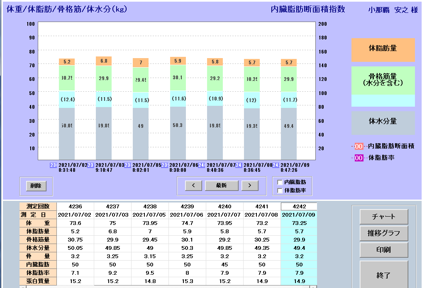Enable the 体脂肪率 checkbox
The width and height of the screenshot is (422, 288).
tap(280, 190)
